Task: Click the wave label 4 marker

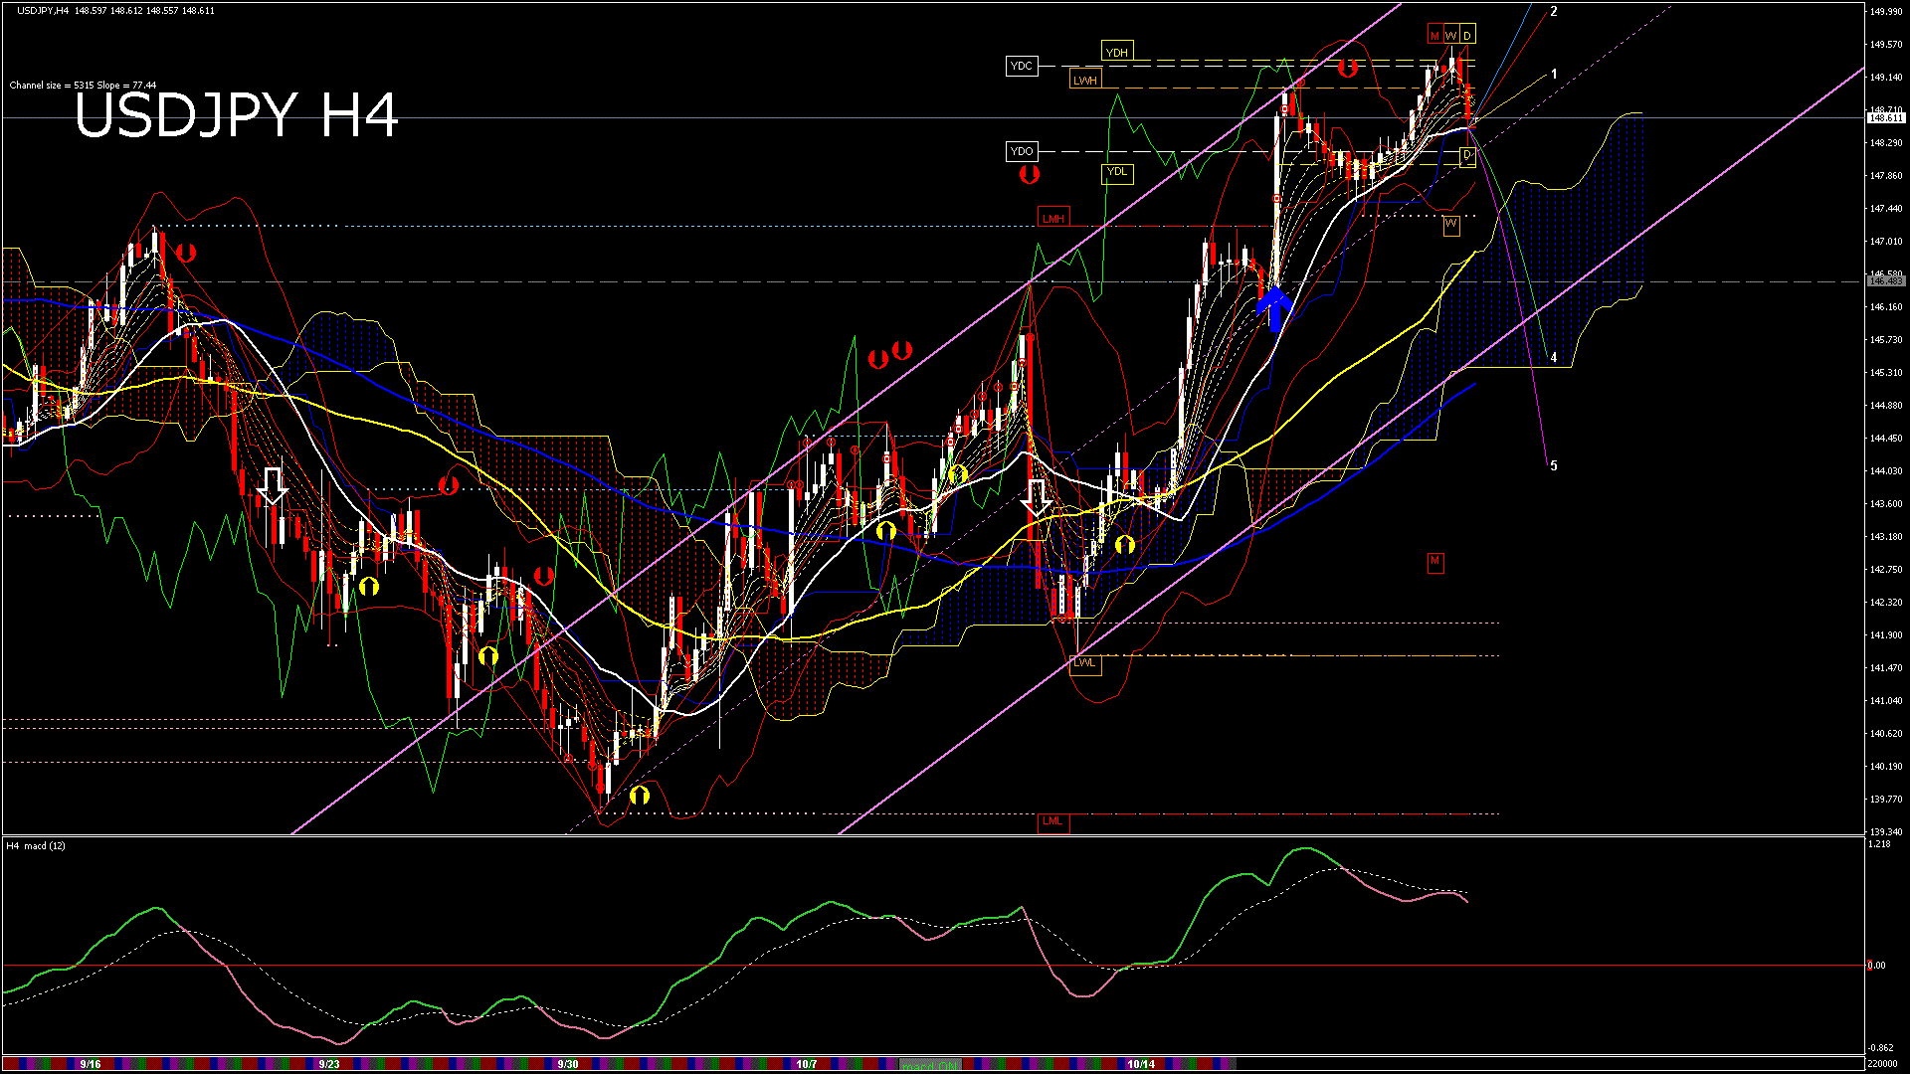Action: tap(1553, 358)
